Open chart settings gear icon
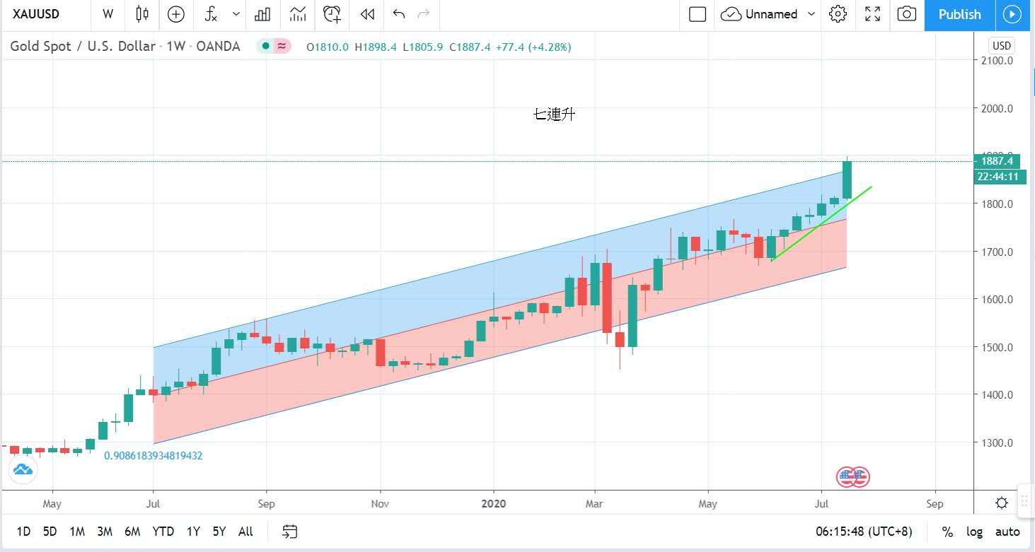The image size is (1035, 552). (838, 14)
